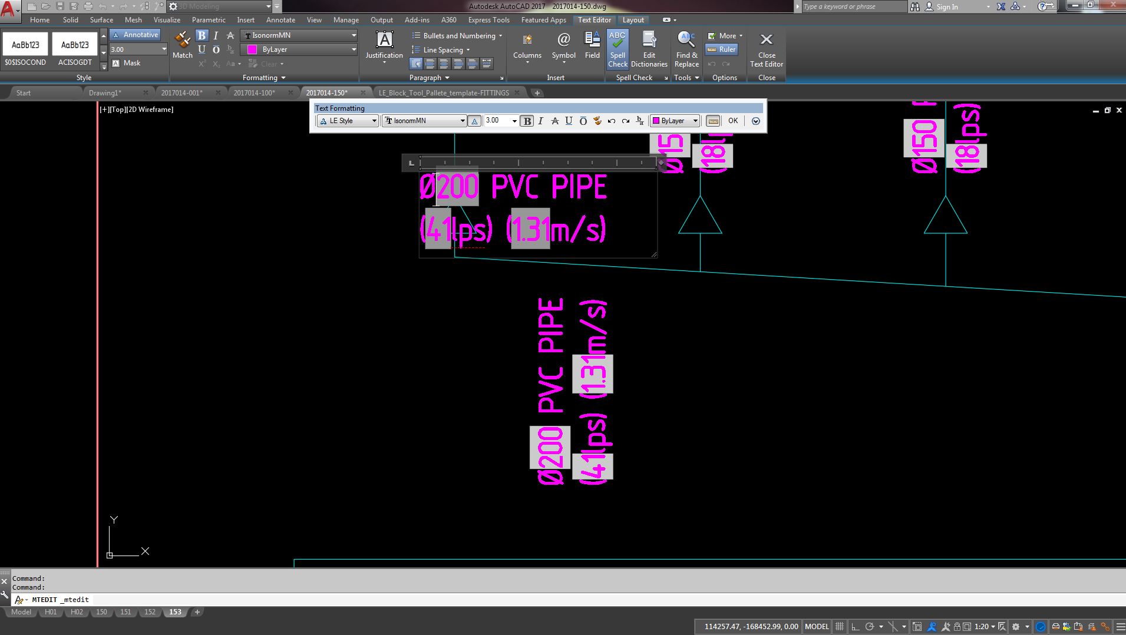Screen dimensions: 1126x635
Task: Open the Annotate ribbon tab
Action: coord(280,19)
